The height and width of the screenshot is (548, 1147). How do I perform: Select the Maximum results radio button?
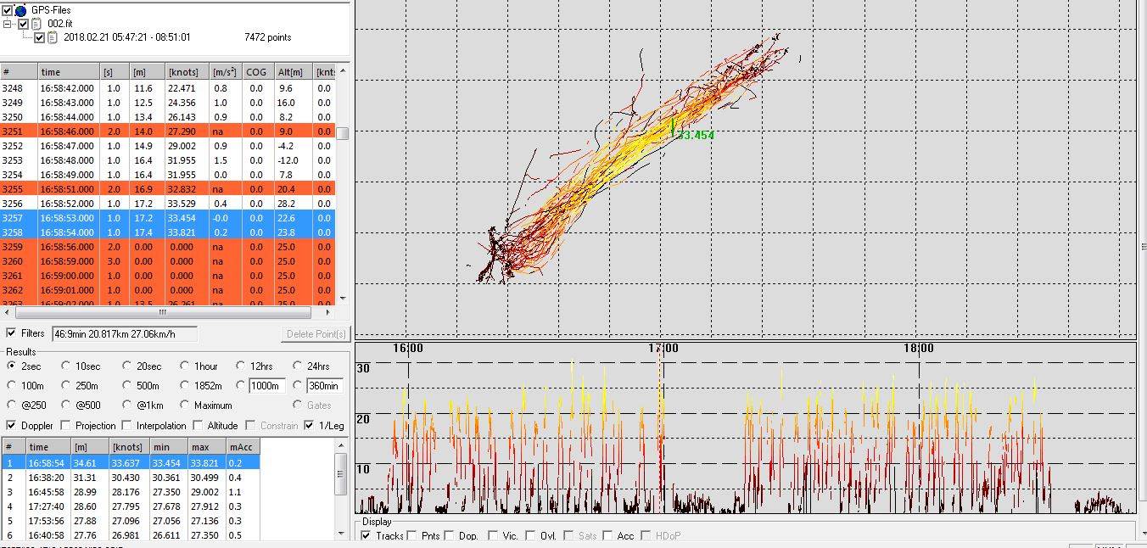click(185, 405)
